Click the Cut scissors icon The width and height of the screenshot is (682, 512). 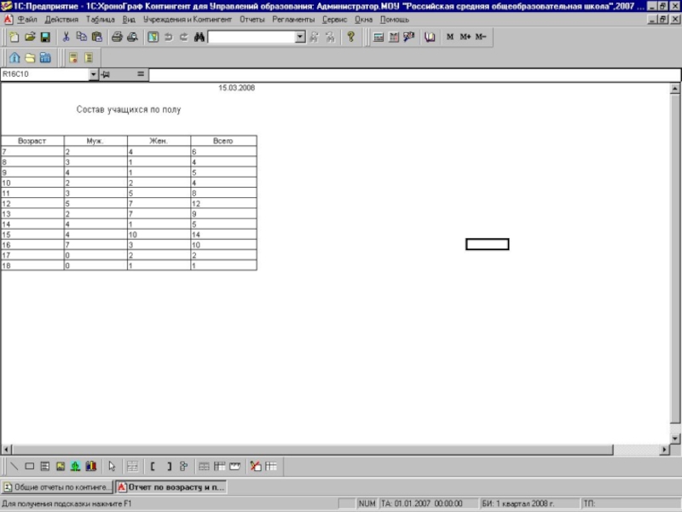click(66, 38)
